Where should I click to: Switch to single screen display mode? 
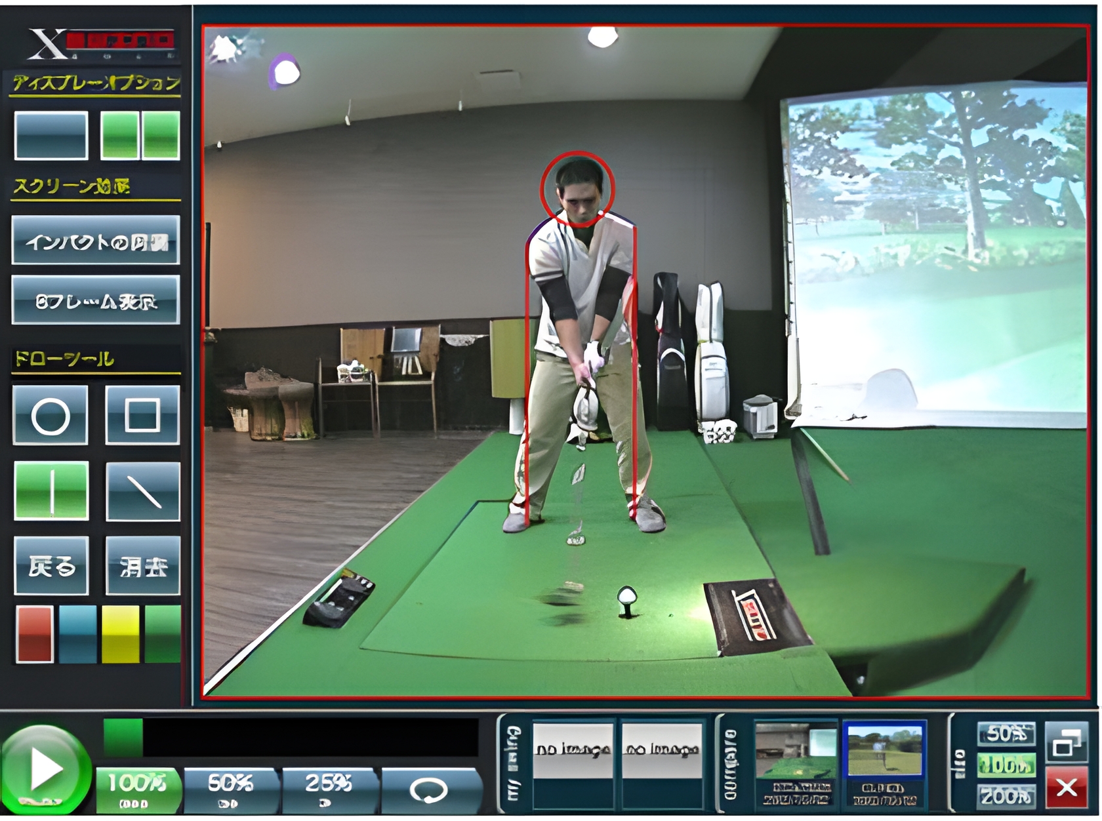(x=51, y=135)
